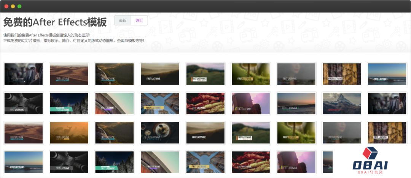Screen dimensions: 411x178
Task: Open first-row airplane seats template thumbnail
Action: pyautogui.click(x=24, y=74)
